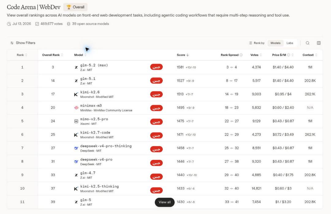Screen dimensions: 331x214
Task: Click the Moonshot logo beside kimi-k2.7-code
Action: 76,135
